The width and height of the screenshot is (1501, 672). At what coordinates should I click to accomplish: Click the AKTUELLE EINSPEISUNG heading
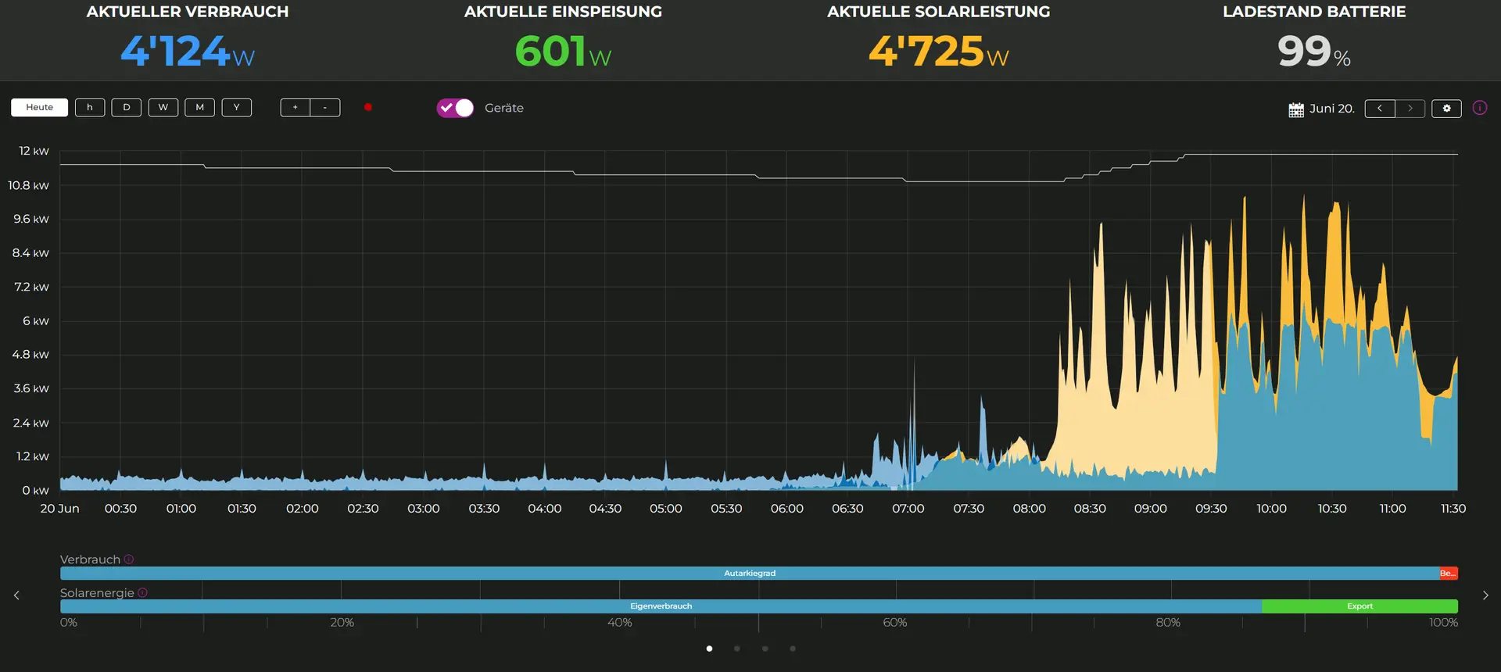[x=563, y=12]
